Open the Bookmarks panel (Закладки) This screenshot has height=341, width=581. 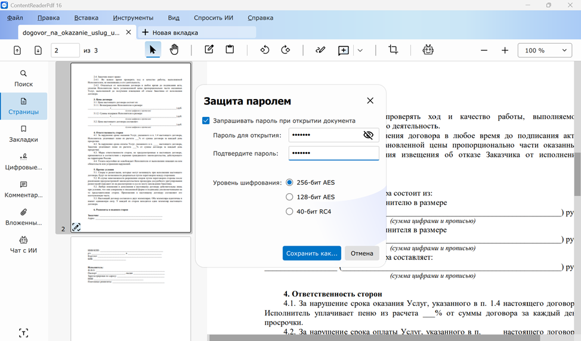(x=23, y=134)
